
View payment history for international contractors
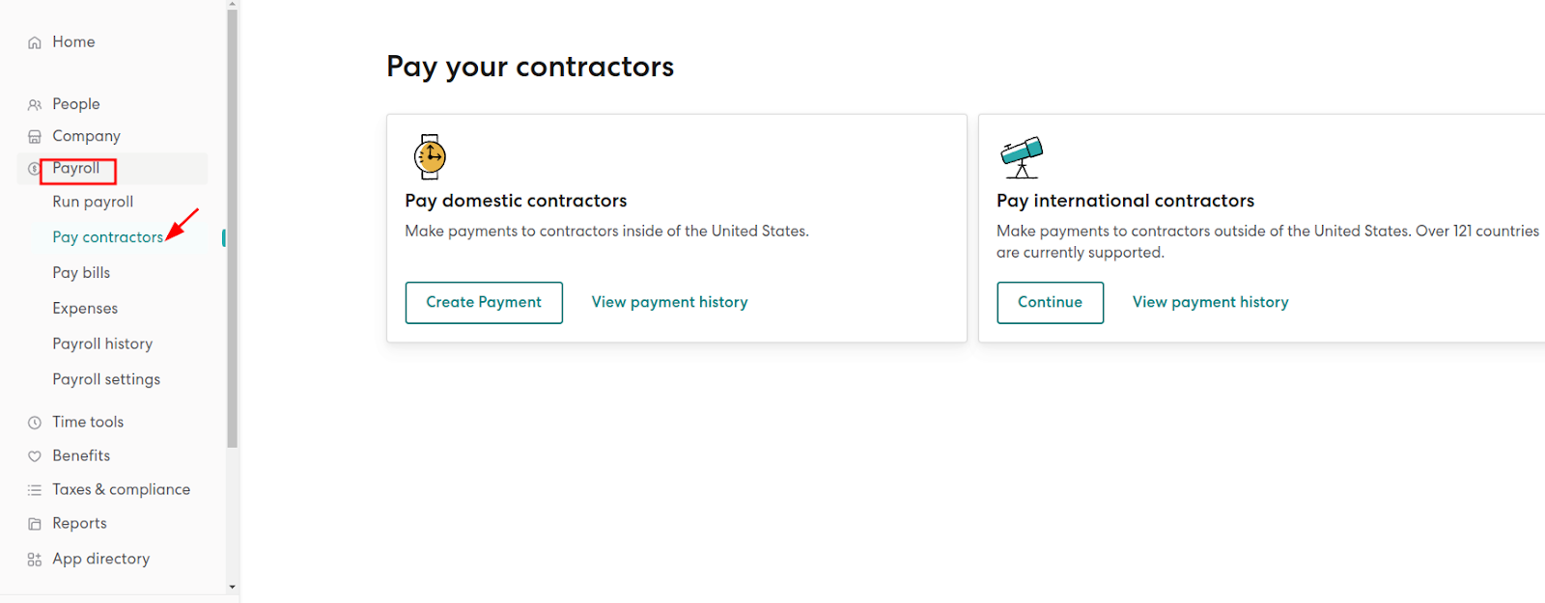pos(1210,303)
